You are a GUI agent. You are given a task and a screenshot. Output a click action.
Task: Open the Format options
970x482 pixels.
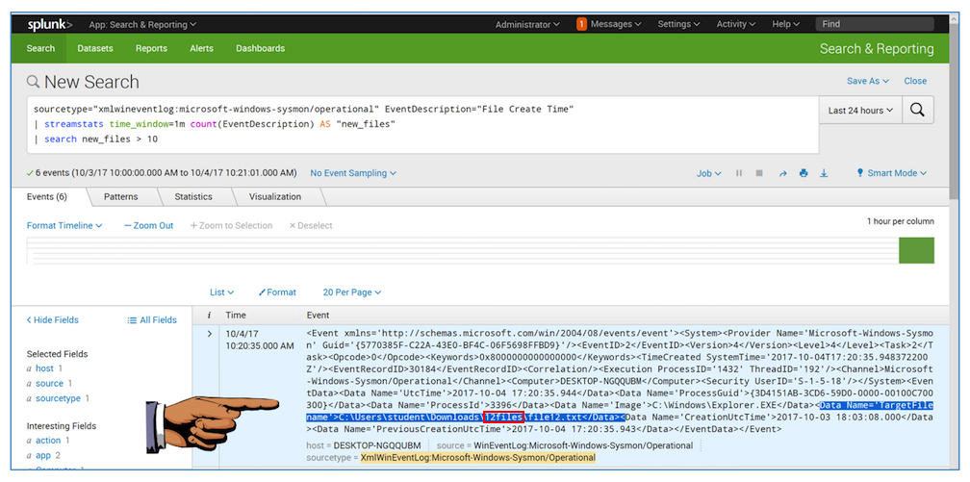coord(277,292)
